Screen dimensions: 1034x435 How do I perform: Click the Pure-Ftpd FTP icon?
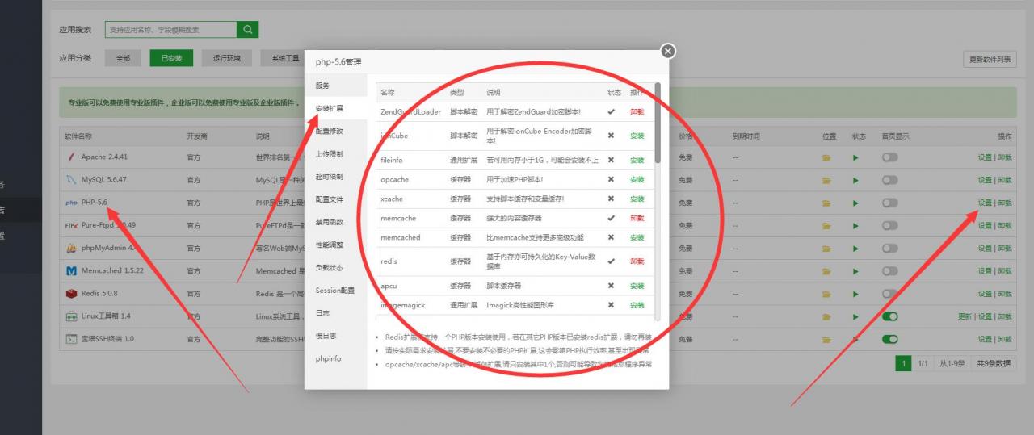(71, 225)
